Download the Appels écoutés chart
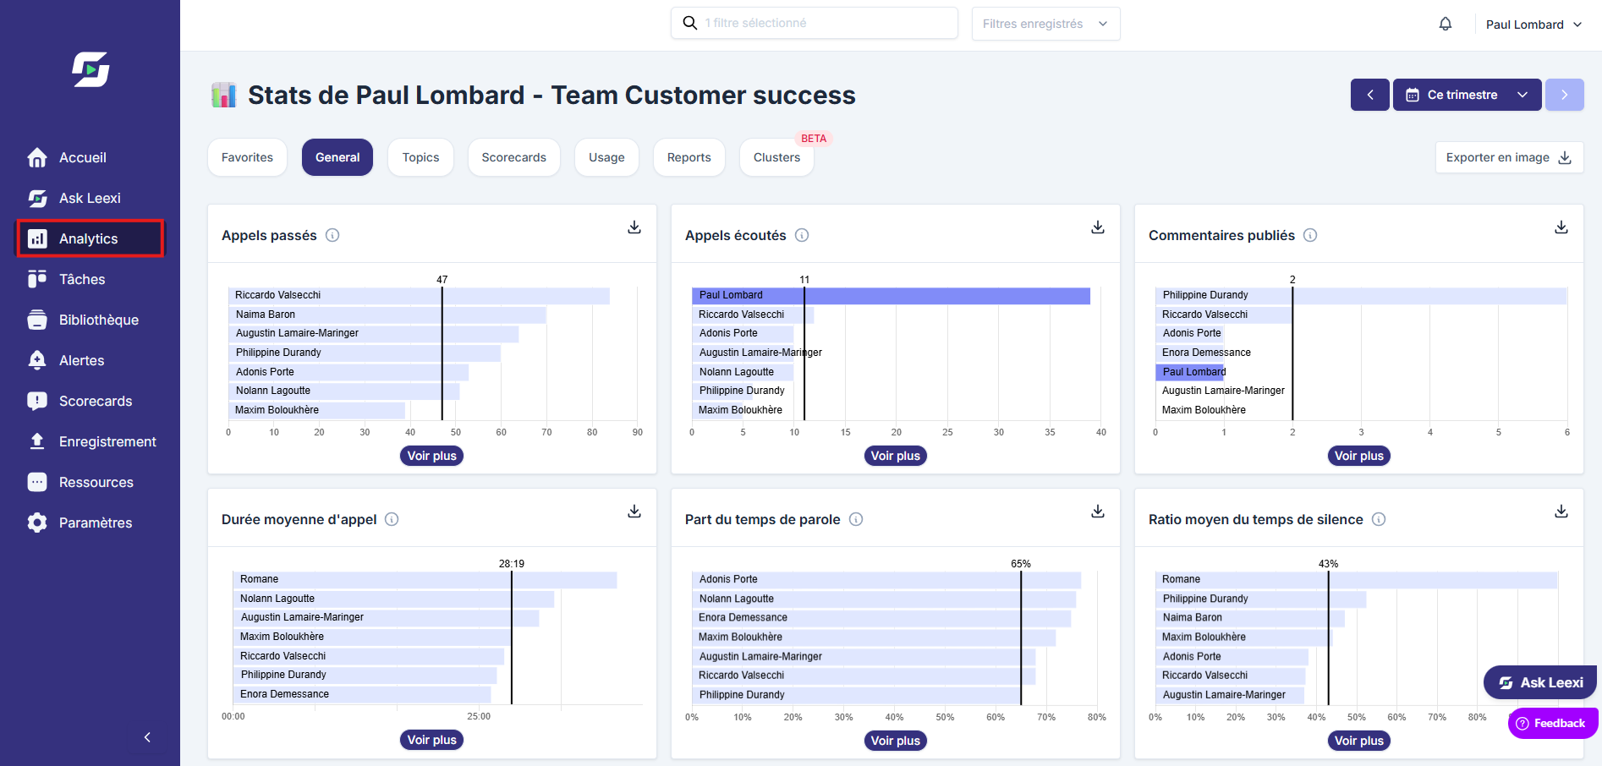The image size is (1602, 766). pyautogui.click(x=1098, y=227)
